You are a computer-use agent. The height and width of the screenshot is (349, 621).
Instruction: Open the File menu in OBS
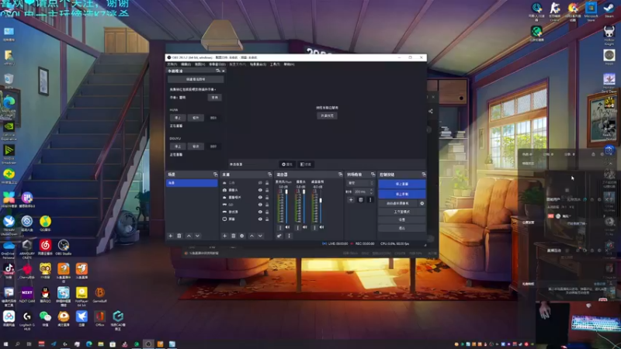[x=172, y=64]
